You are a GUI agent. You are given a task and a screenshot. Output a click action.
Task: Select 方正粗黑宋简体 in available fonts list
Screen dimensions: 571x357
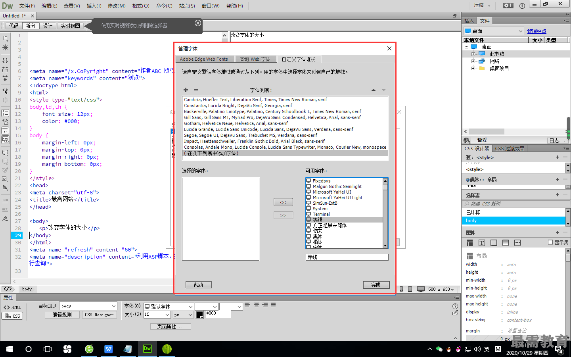[x=330, y=225]
